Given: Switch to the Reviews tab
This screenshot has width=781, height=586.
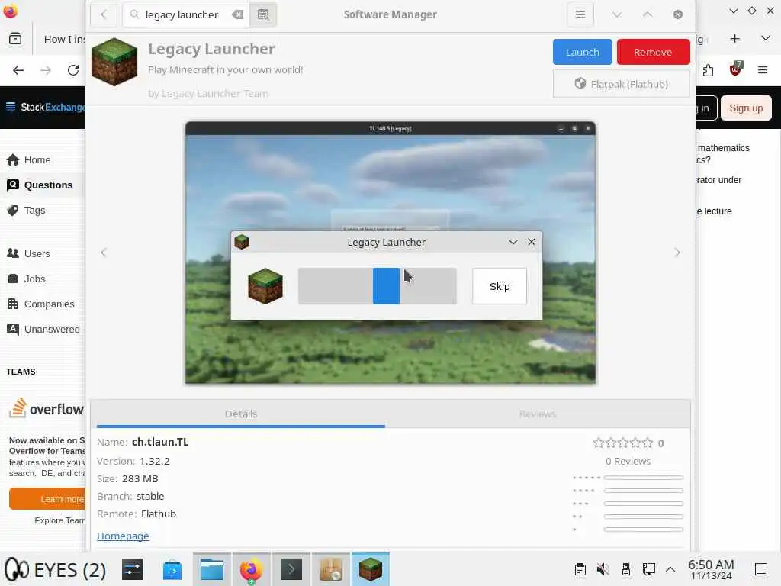Looking at the screenshot, I should point(537,414).
